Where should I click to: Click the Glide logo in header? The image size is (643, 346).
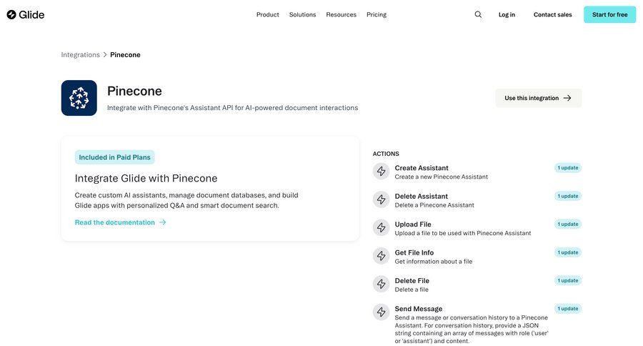(26, 14)
